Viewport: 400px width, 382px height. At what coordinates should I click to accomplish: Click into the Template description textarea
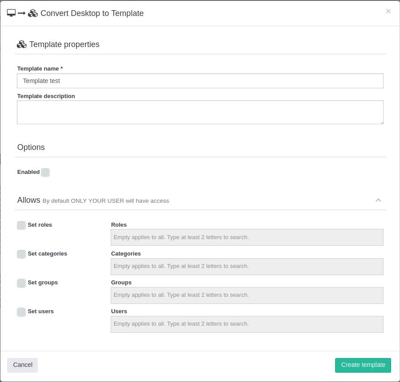click(x=200, y=112)
